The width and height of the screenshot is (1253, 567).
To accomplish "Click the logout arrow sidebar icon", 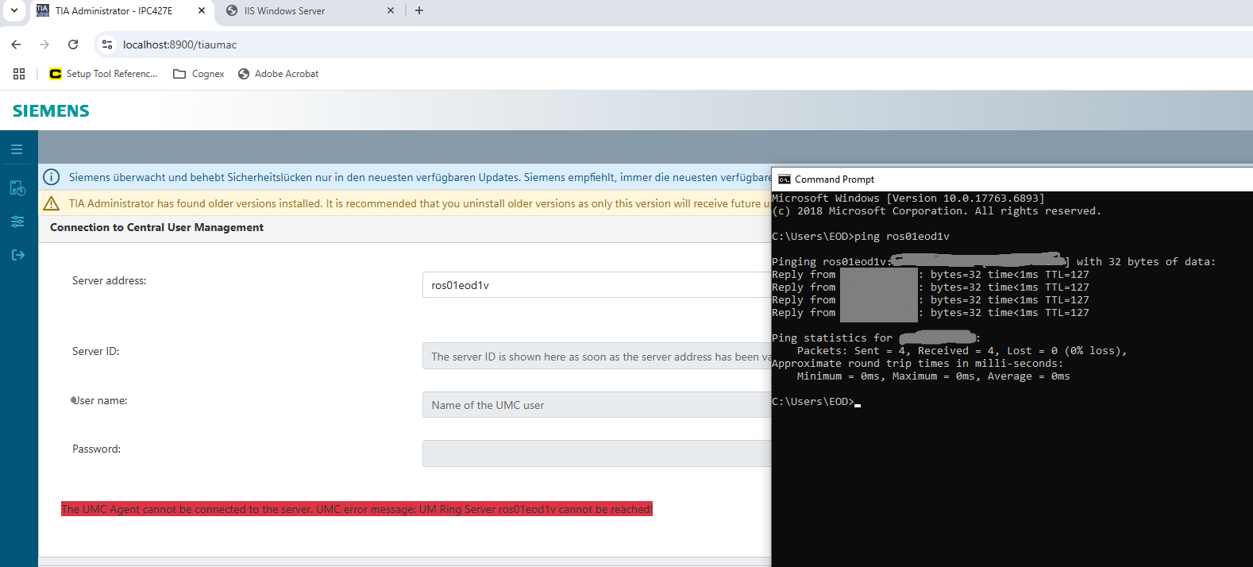I will coord(17,255).
